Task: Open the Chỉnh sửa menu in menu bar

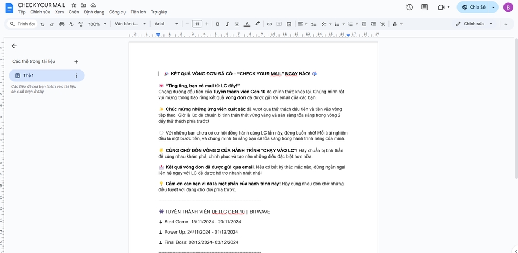Action: pos(40,12)
